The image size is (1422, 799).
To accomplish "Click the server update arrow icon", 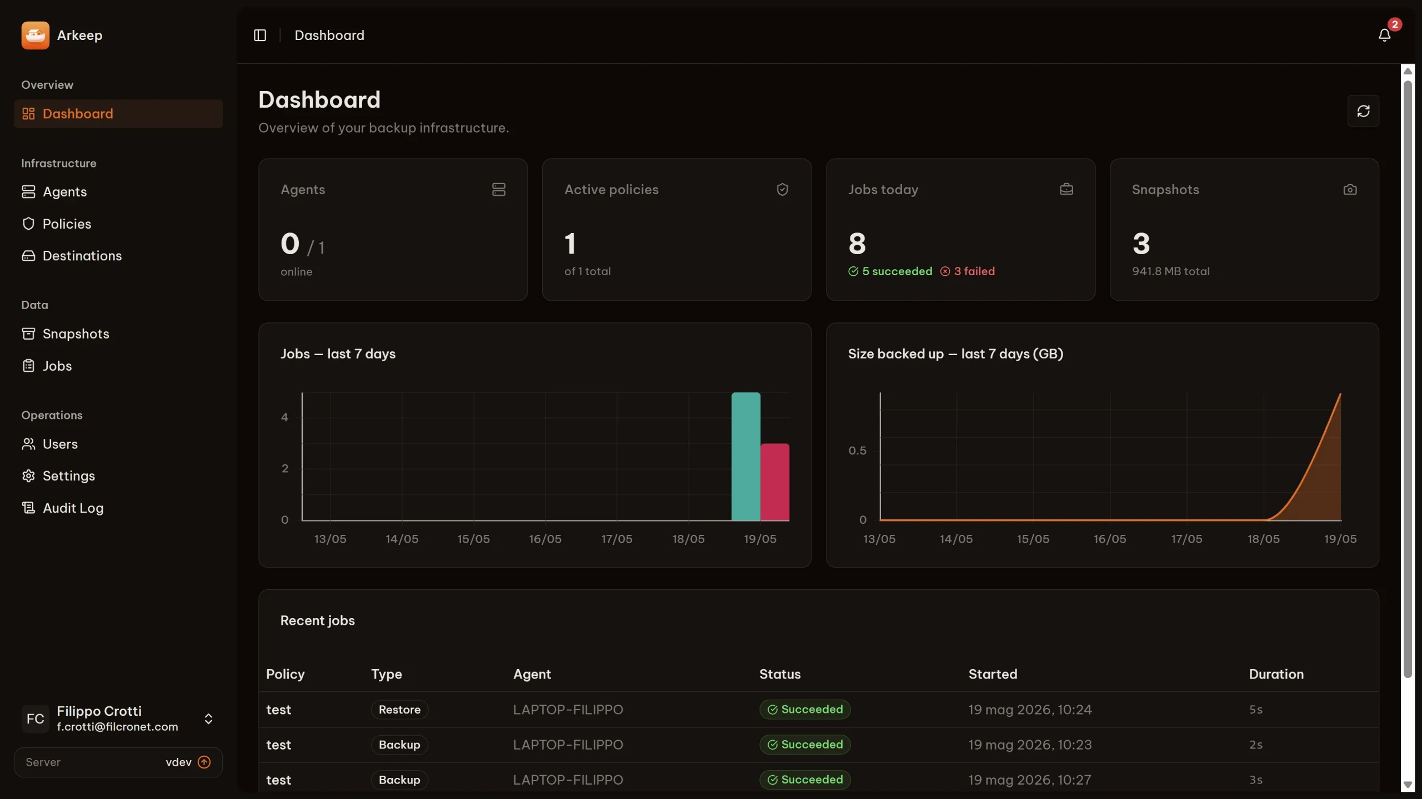I will coord(204,762).
